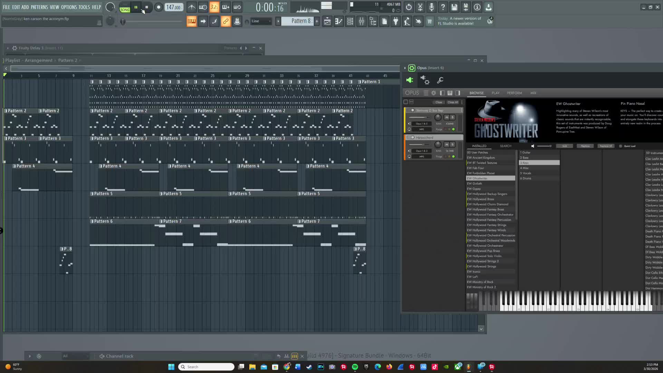
Task: Open the Opus 1 & 2 output dropdown for Steinway
Action: pos(421,124)
